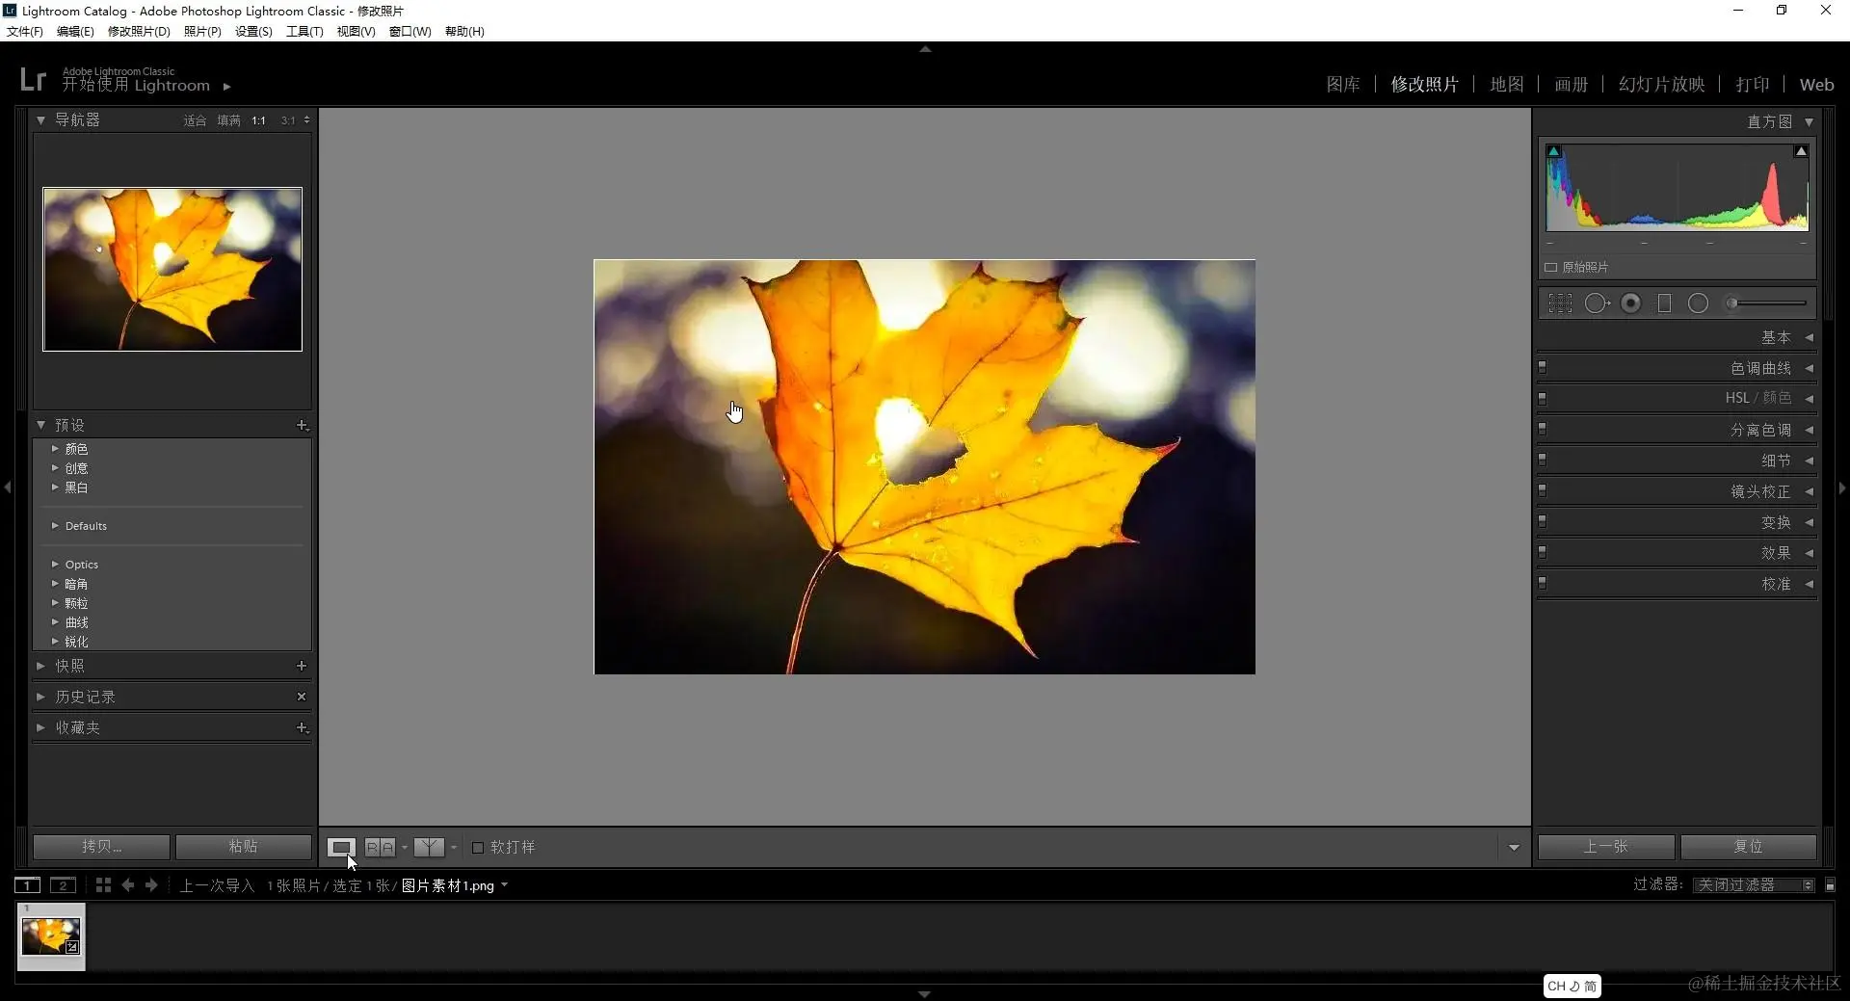Set navigator zoom to 适合
The image size is (1850, 1001).
pyautogui.click(x=195, y=120)
